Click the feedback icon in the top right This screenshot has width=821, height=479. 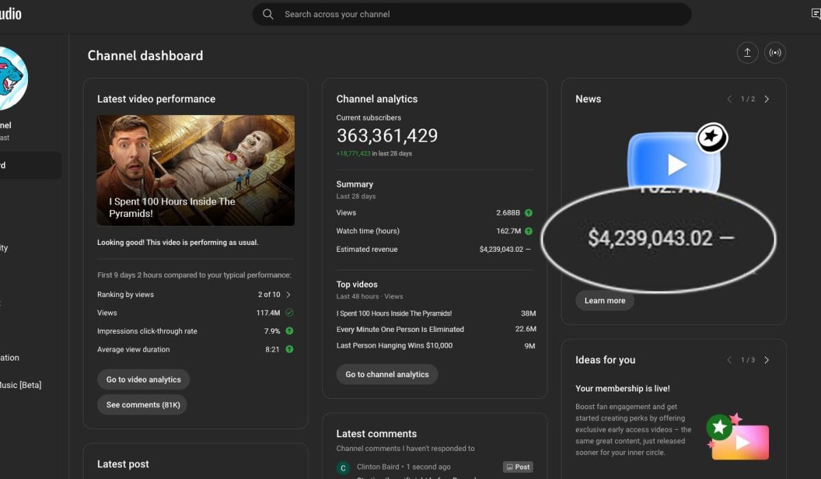point(815,14)
